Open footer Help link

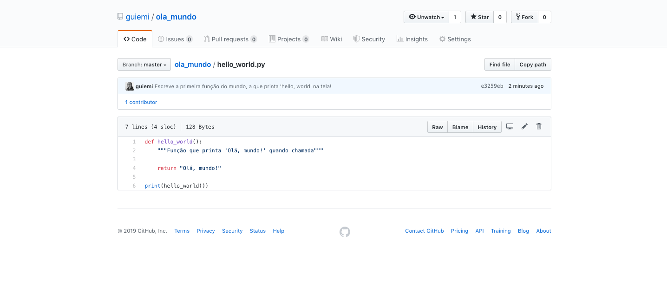coord(279,231)
